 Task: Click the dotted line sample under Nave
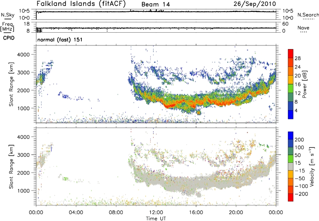tap(304, 32)
